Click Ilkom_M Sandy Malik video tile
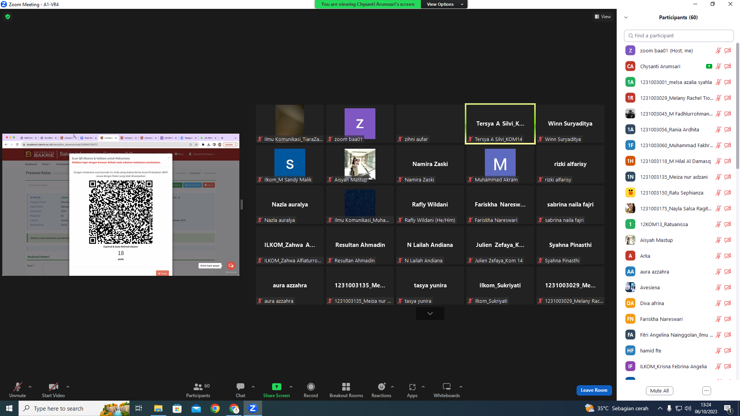Viewport: 740px width, 416px height. click(290, 164)
